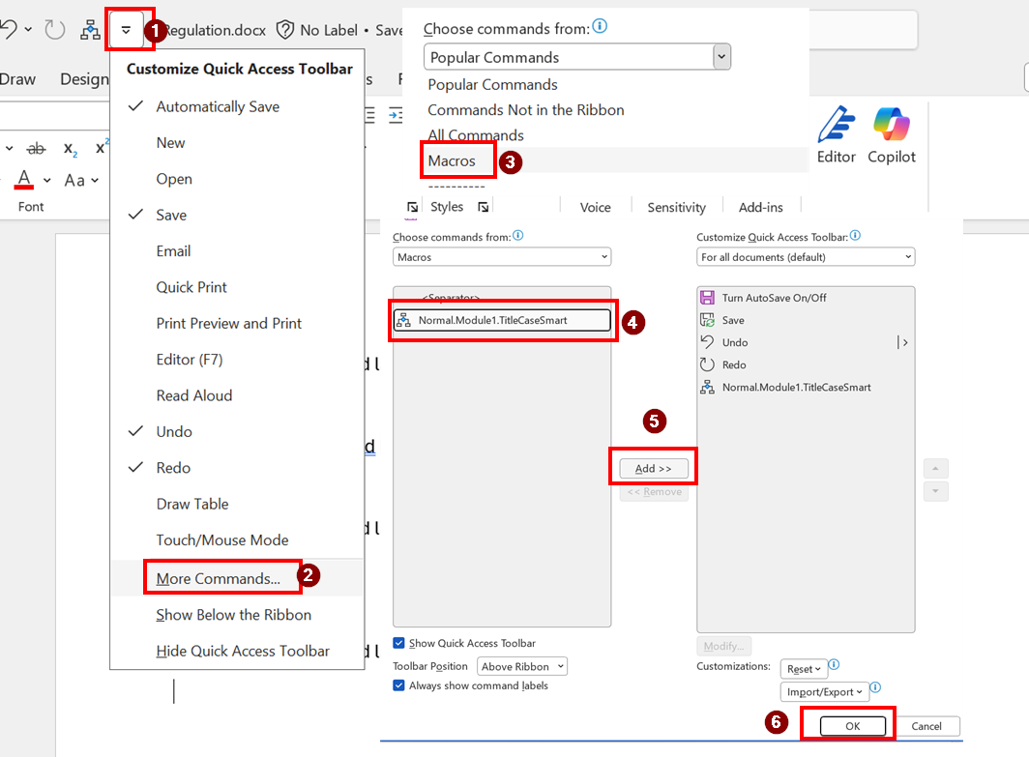Open the Undo history dropdown arrow

[x=27, y=30]
